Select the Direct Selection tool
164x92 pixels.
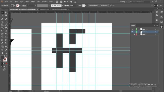[6, 13]
